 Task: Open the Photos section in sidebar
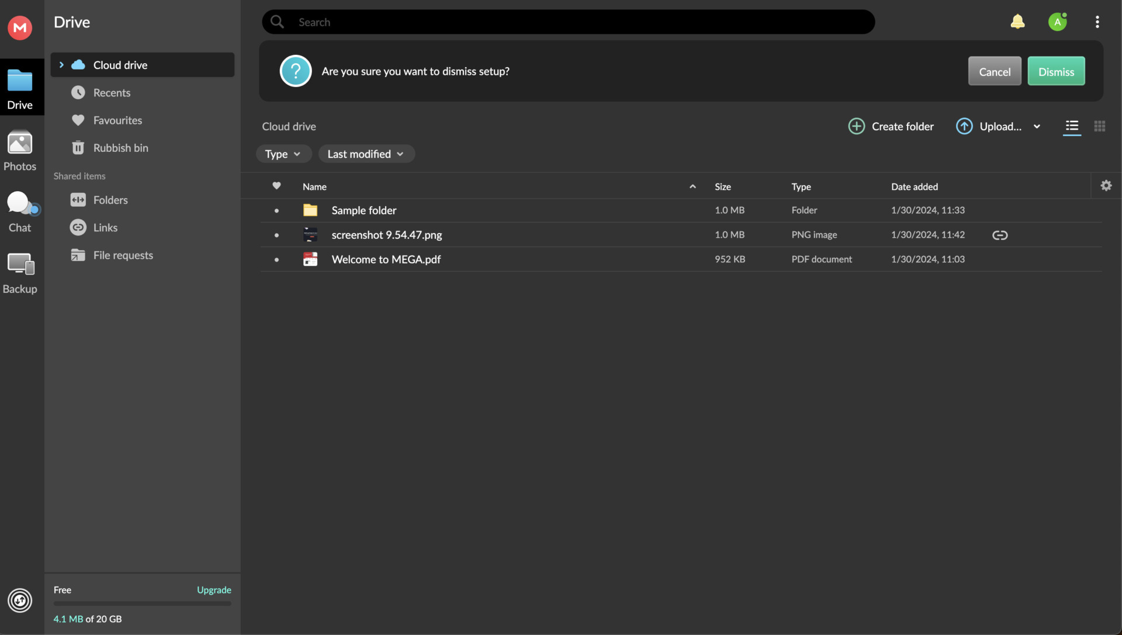pos(19,151)
